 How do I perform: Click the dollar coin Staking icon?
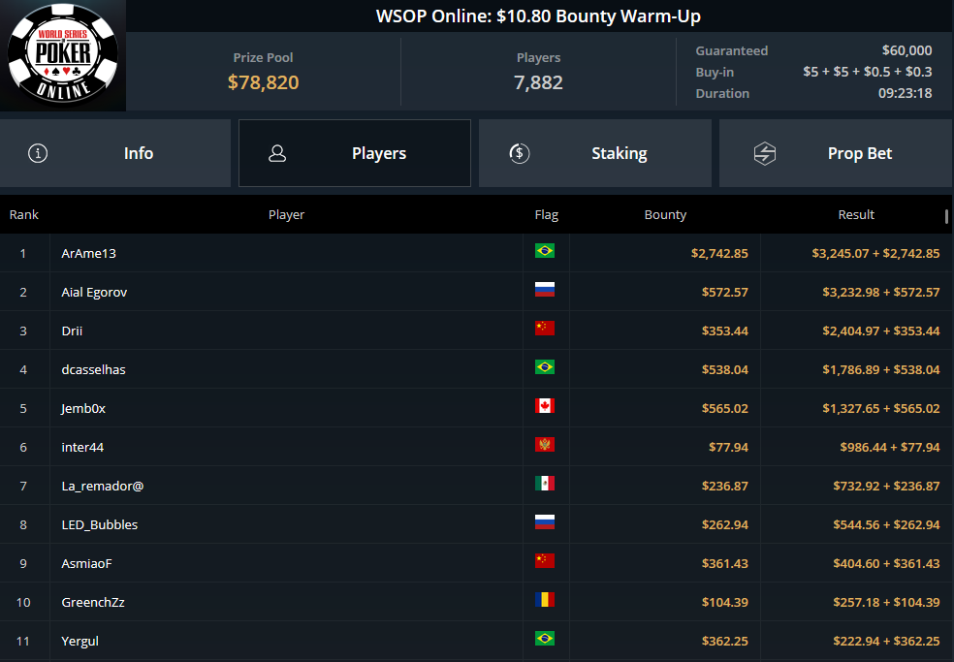pos(519,153)
